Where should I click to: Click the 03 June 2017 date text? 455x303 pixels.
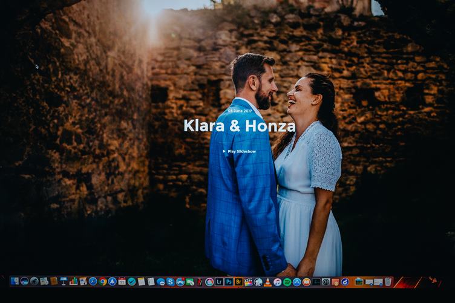240,111
